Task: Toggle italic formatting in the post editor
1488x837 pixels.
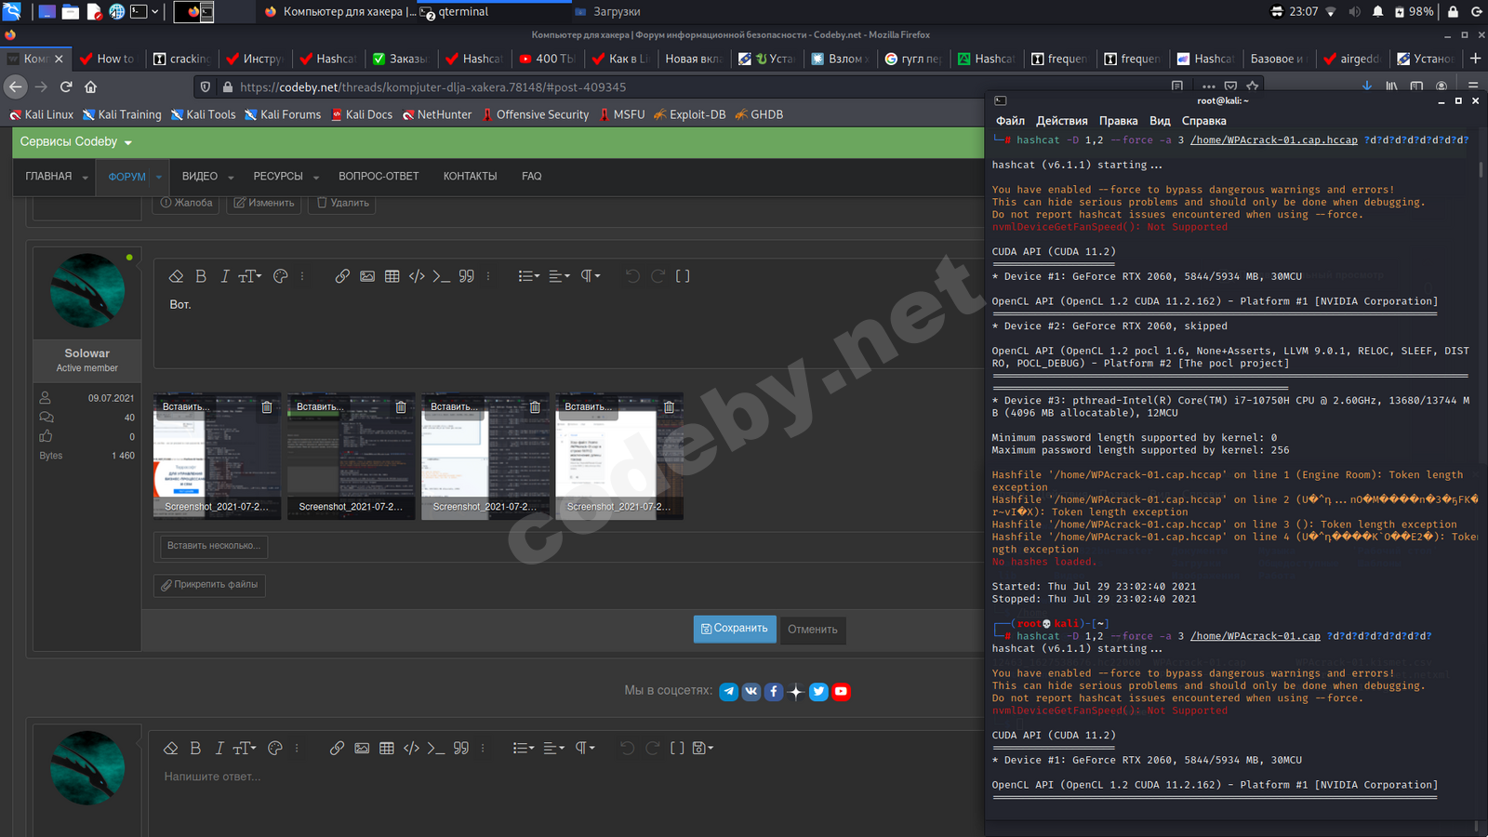Action: click(x=224, y=276)
